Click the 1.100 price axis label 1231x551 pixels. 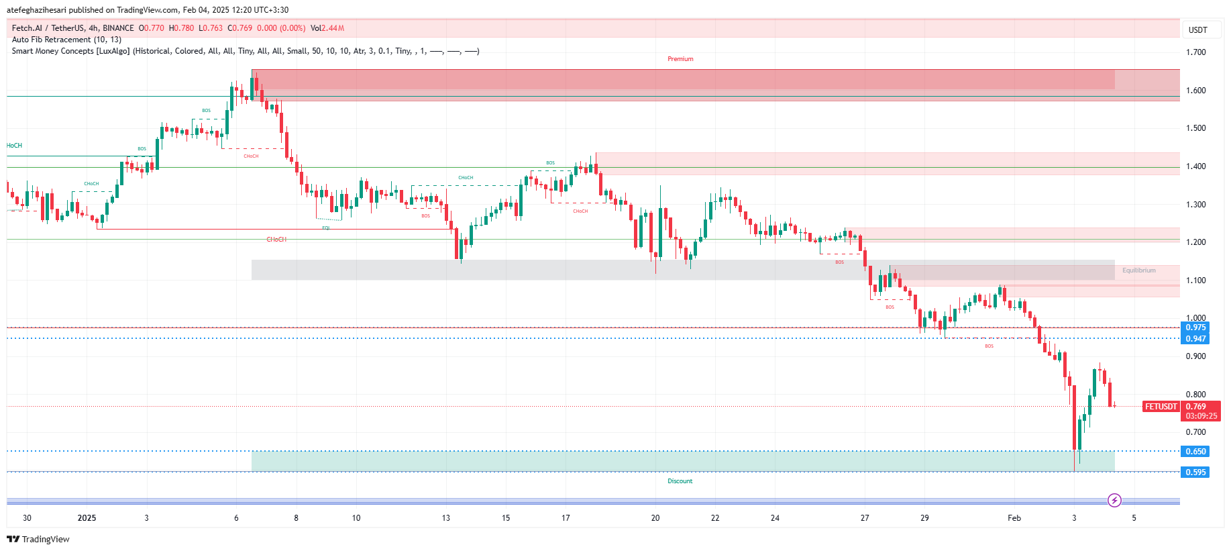pyautogui.click(x=1196, y=281)
